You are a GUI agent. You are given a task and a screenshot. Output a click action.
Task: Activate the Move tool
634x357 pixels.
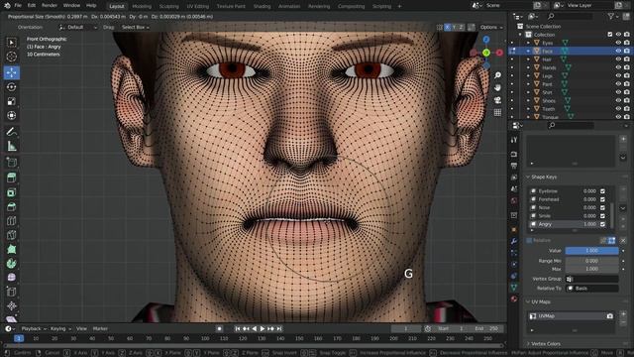[11, 72]
